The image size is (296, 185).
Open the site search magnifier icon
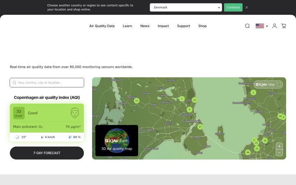[247, 26]
